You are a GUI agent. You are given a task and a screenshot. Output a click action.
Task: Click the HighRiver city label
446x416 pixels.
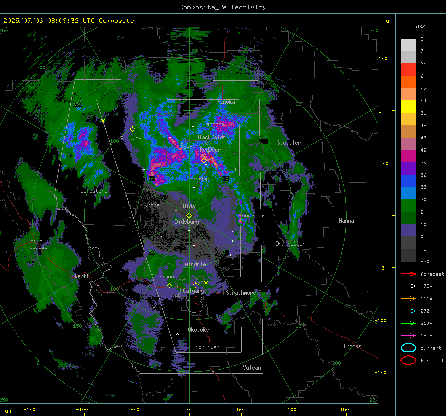tap(206, 347)
